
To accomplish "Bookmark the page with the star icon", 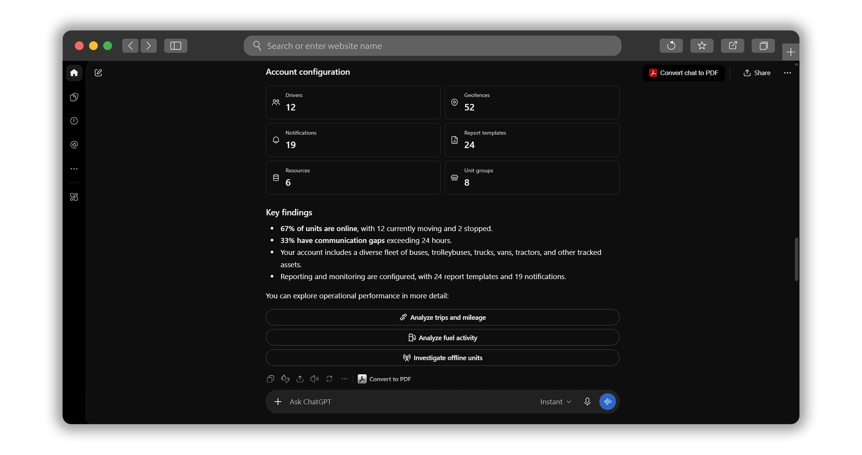I will (x=702, y=46).
